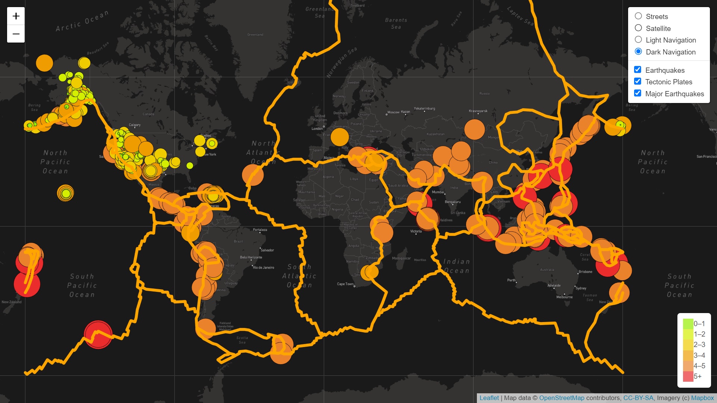Select the Streets base layer

point(638,16)
